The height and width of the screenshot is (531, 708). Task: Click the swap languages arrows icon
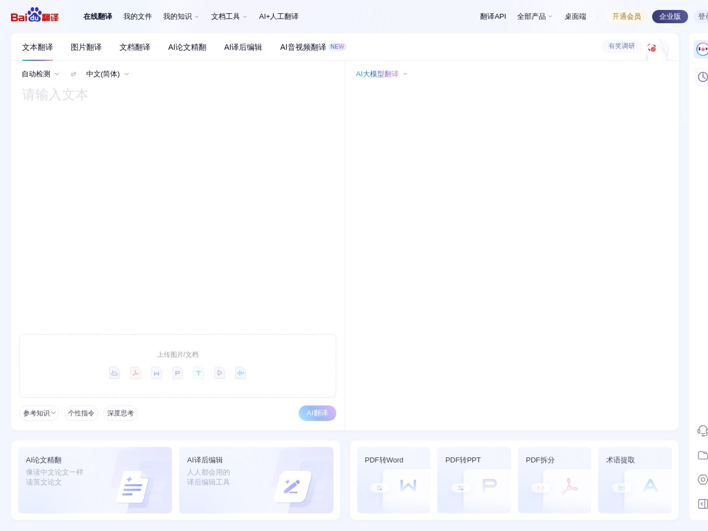(x=74, y=74)
